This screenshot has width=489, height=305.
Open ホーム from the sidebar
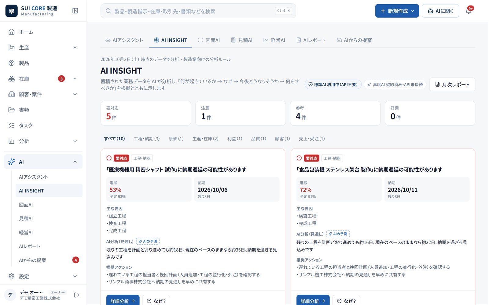43,32
